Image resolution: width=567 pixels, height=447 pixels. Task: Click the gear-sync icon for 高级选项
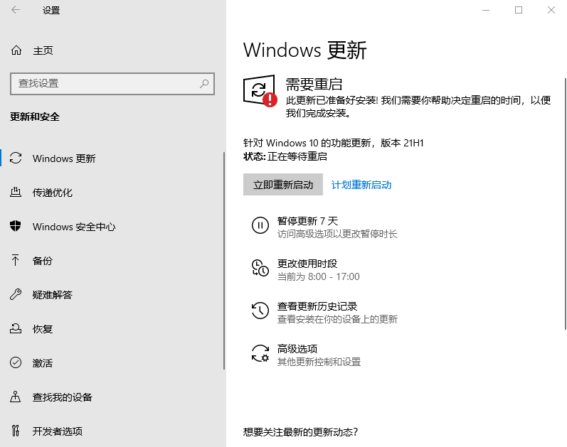(260, 353)
